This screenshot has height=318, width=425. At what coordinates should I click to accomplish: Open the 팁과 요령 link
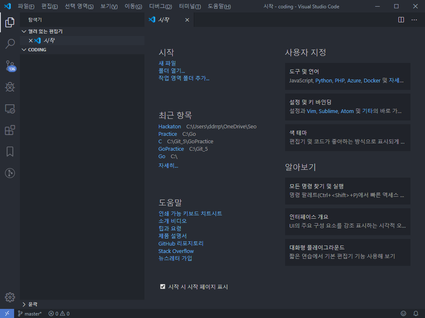[170, 229]
